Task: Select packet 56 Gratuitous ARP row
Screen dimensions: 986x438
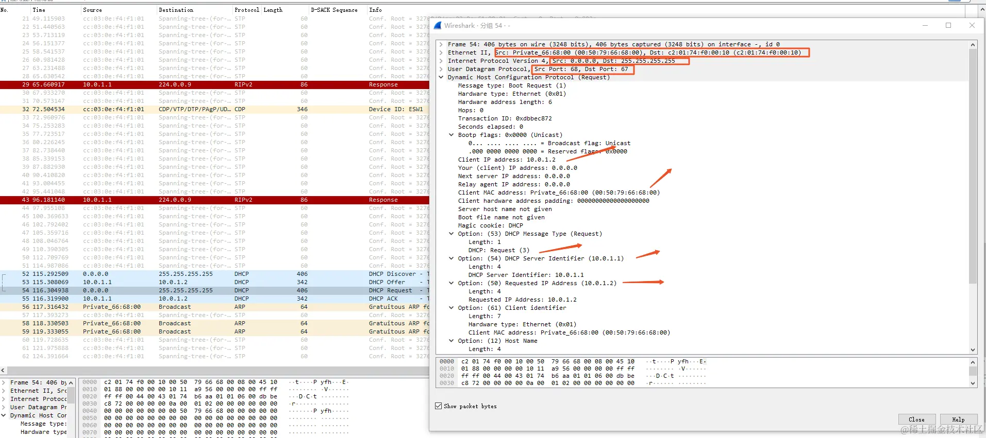Action: (x=214, y=307)
